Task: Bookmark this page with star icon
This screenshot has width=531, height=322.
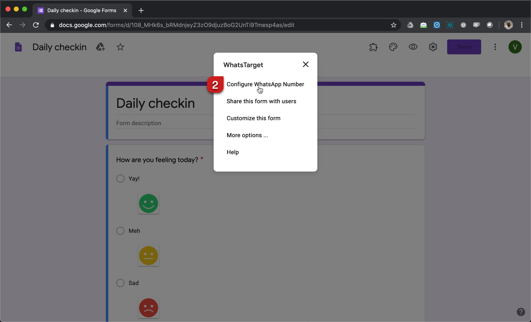Action: (393, 25)
